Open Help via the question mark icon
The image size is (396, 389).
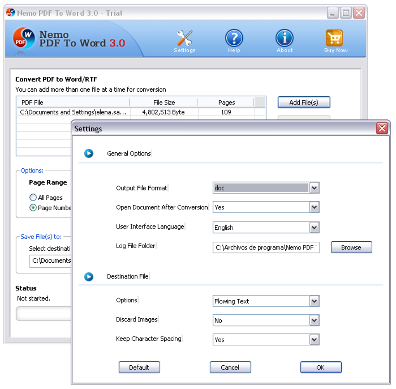pyautogui.click(x=234, y=38)
